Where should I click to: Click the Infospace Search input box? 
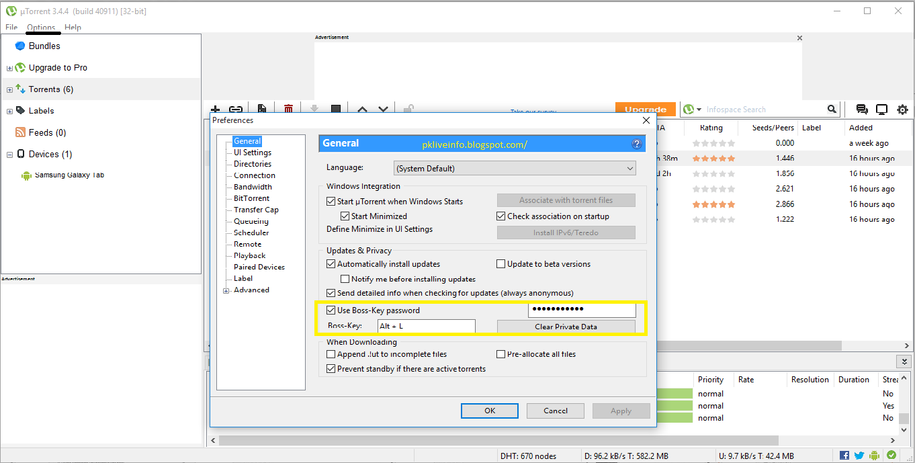click(x=765, y=110)
